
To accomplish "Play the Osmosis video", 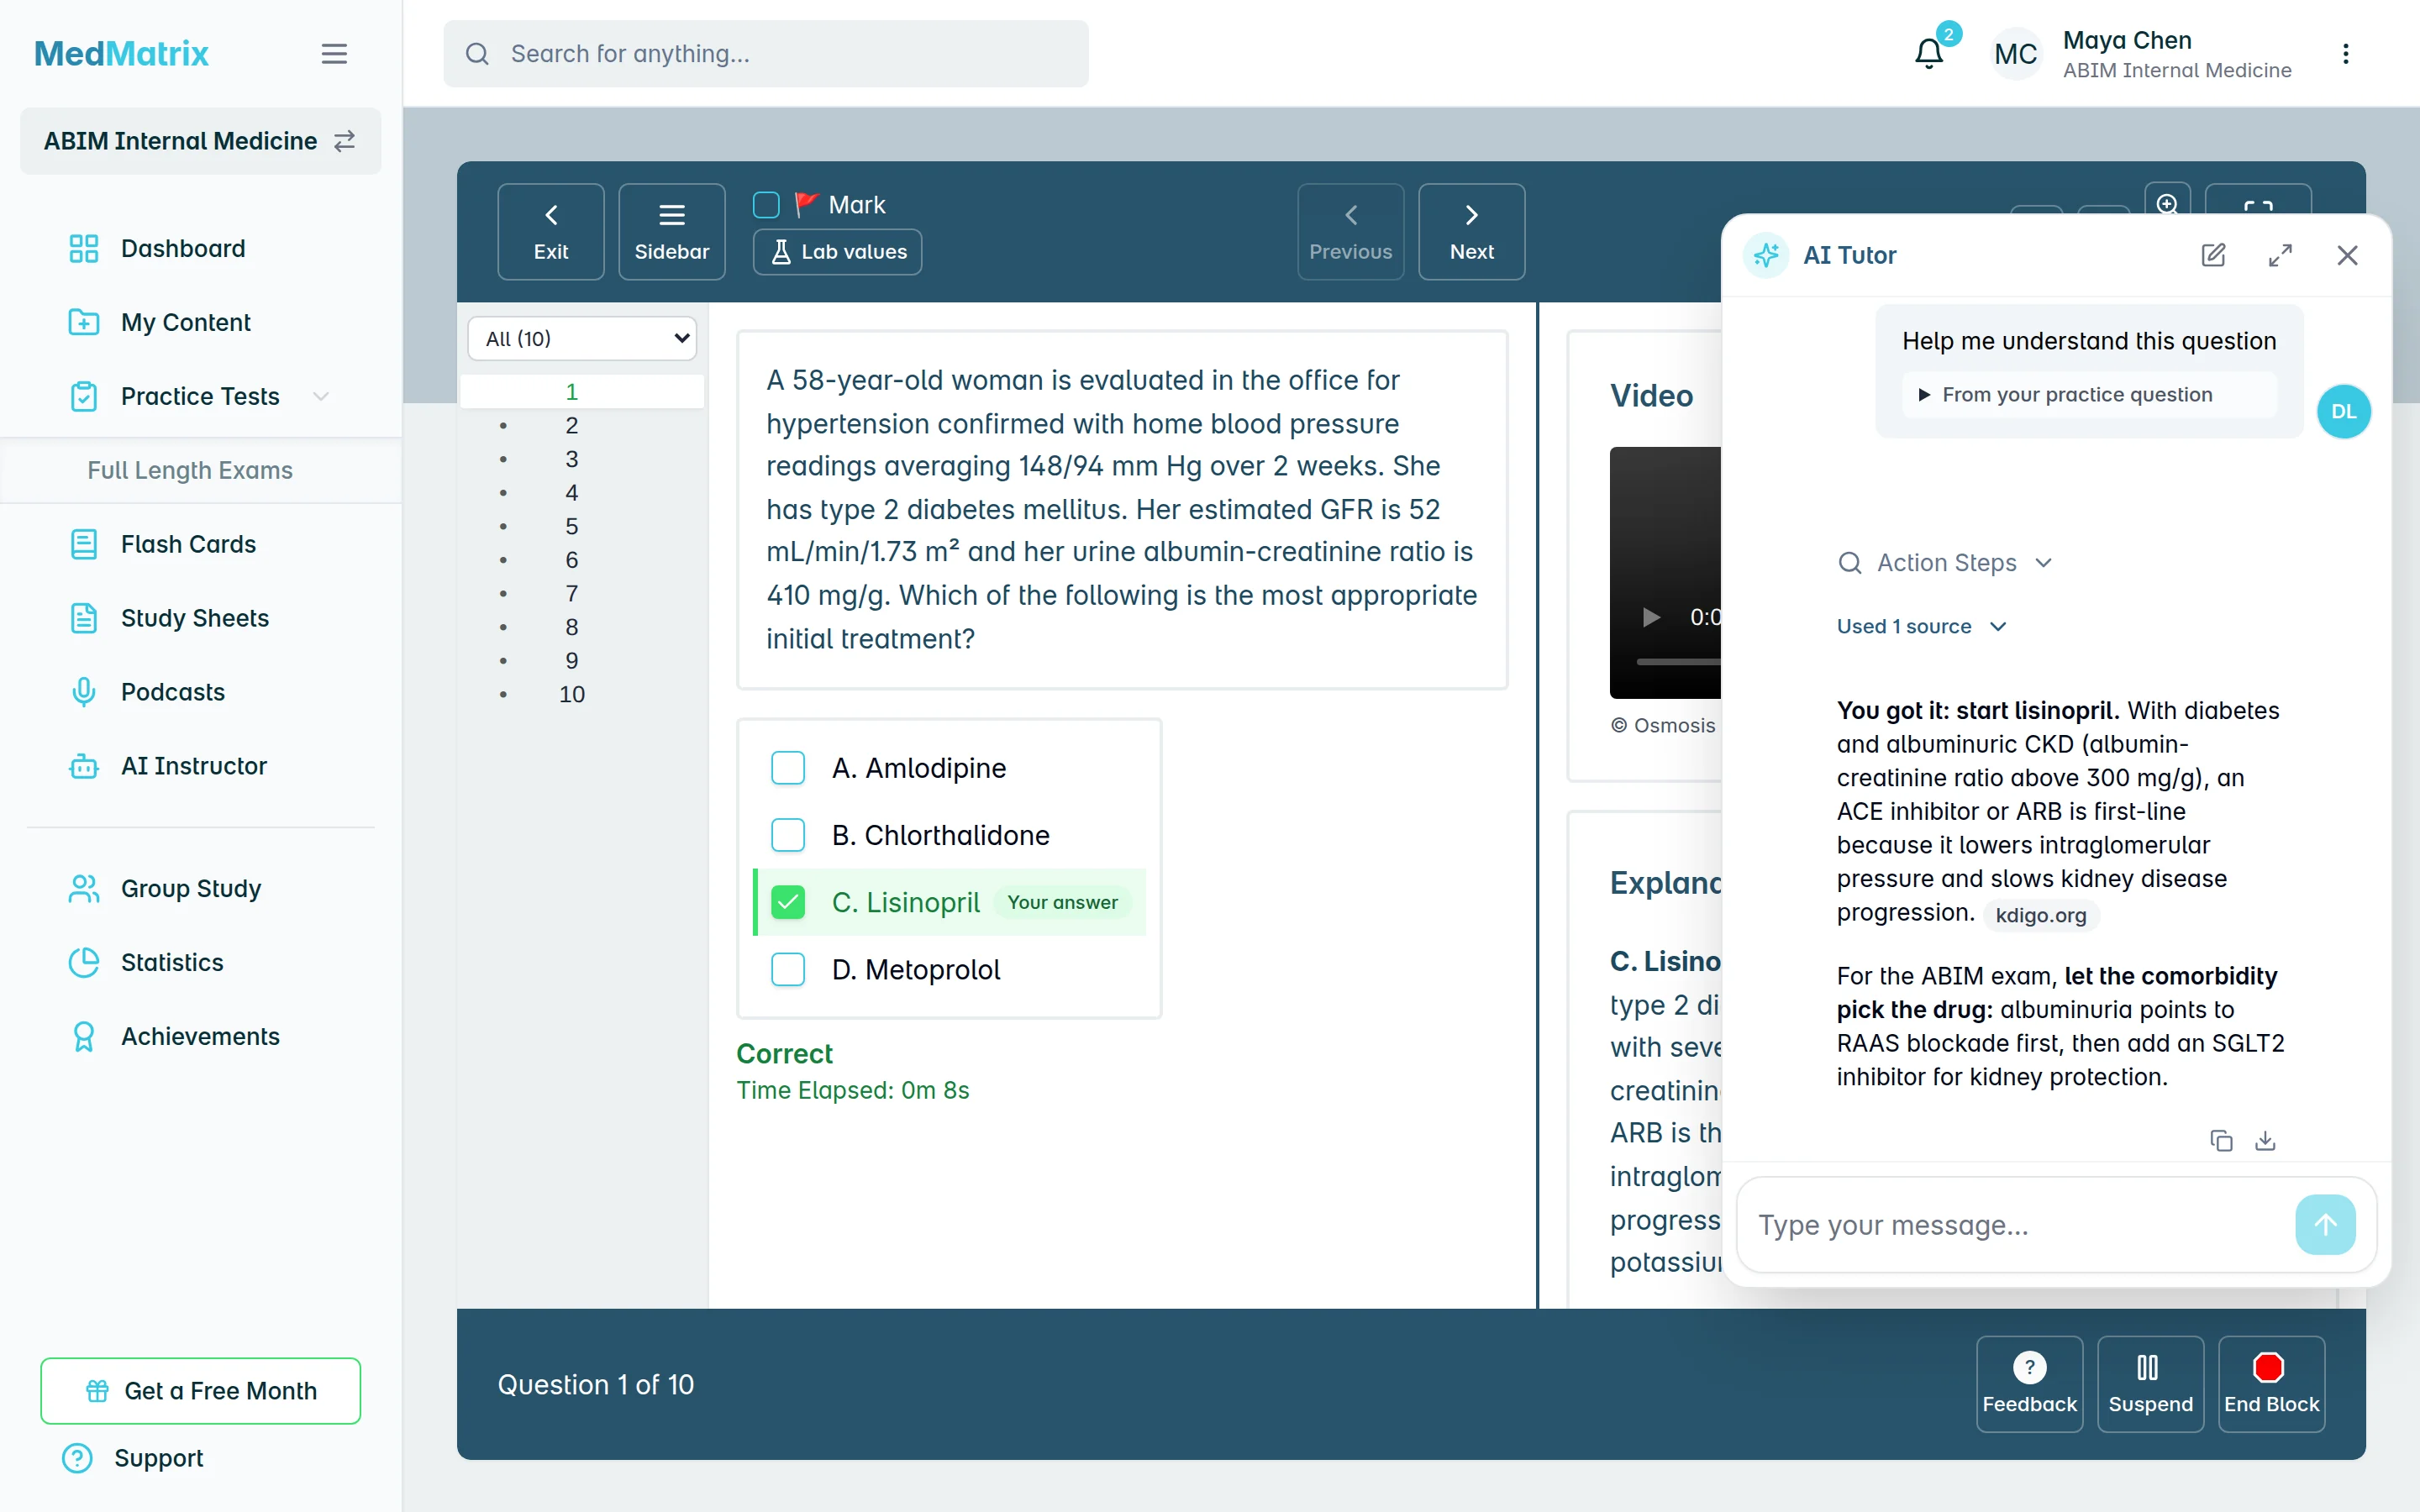I will [1651, 617].
